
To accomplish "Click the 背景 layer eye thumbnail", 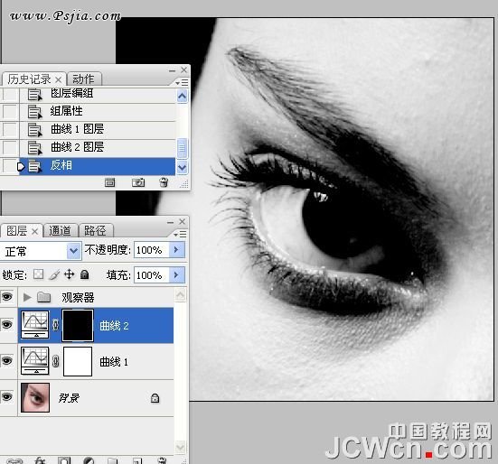I will coord(35,397).
